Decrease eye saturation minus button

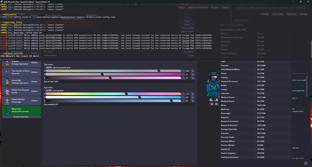click(x=183, y=97)
